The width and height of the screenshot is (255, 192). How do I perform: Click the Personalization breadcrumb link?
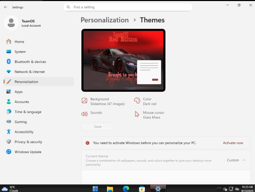click(x=105, y=20)
